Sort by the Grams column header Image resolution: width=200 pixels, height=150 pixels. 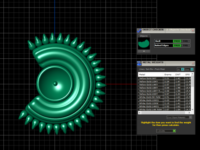tap(168, 75)
